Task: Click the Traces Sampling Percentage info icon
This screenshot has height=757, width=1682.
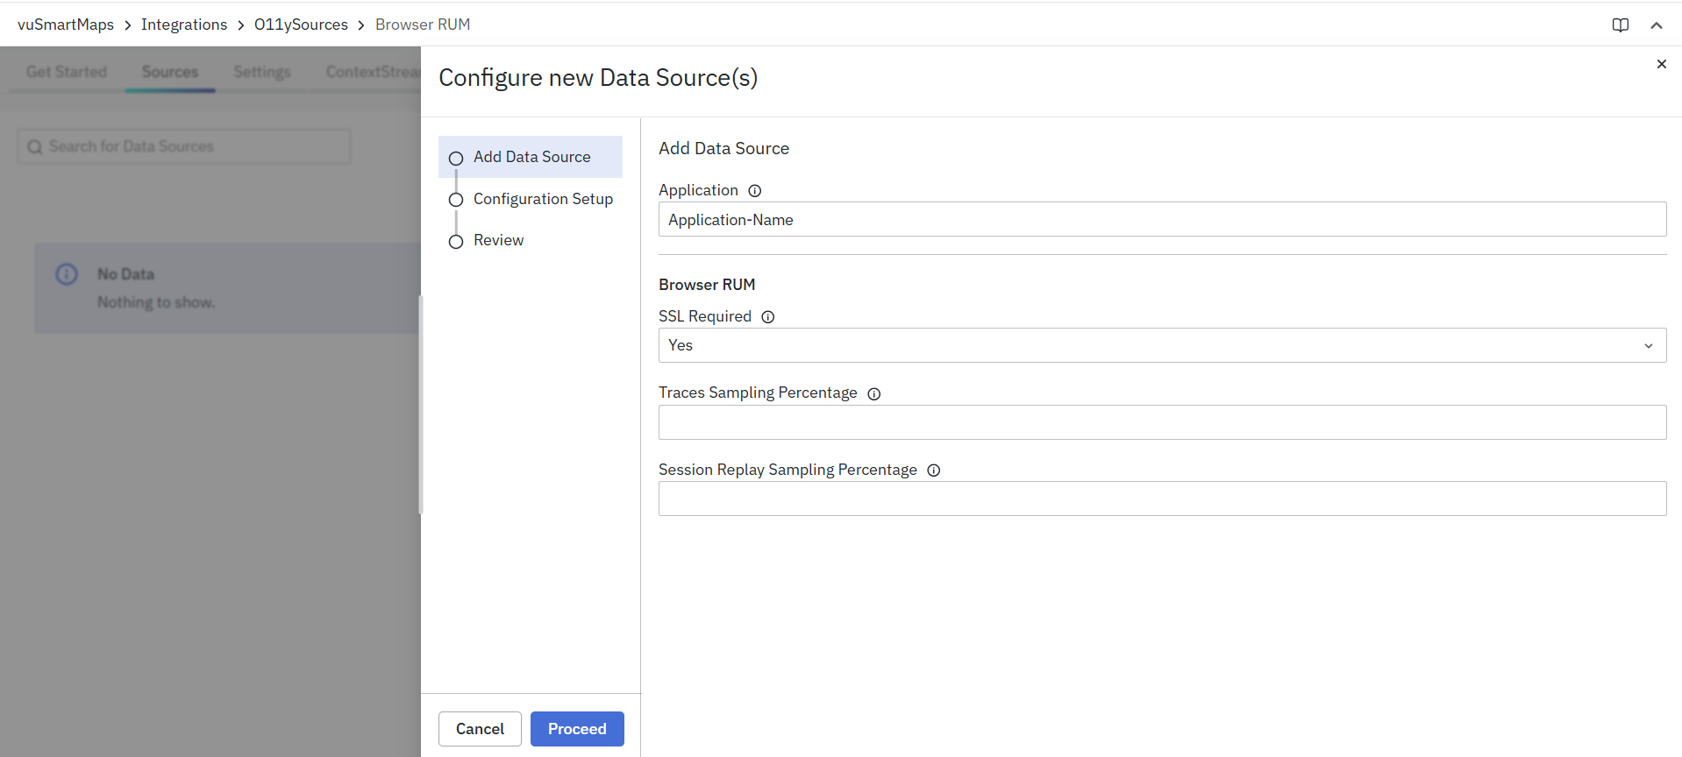Action: [x=873, y=394]
